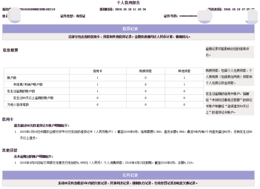Select the '信贷记录' purple section header
Image resolution: width=260 pixels, height=189 pixels.
click(128, 29)
